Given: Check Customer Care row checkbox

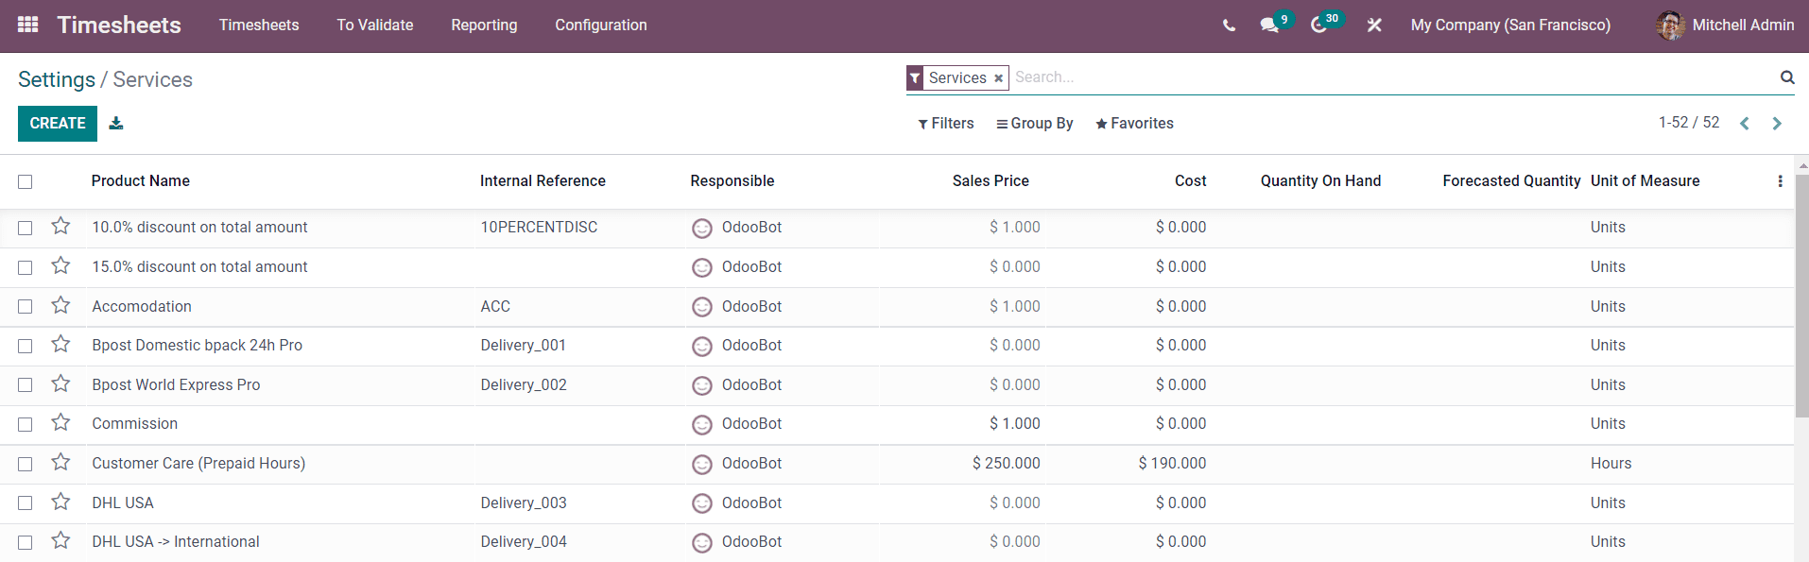Looking at the screenshot, I should point(26,464).
